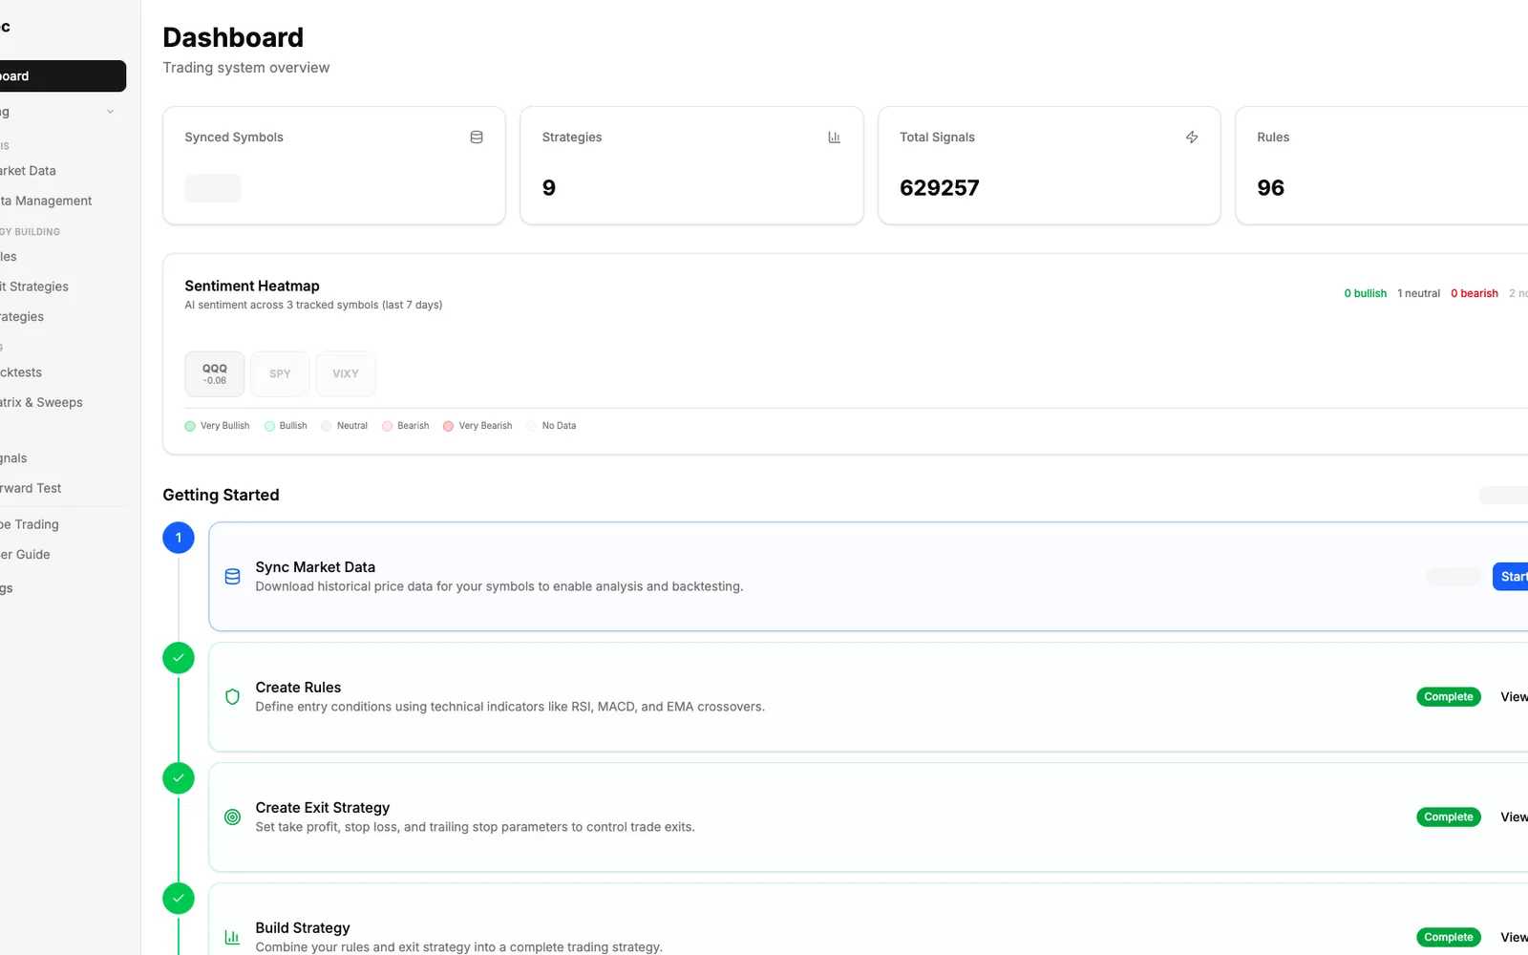The height and width of the screenshot is (955, 1528).
Task: Click the Create Rules step title
Action: coord(298,688)
